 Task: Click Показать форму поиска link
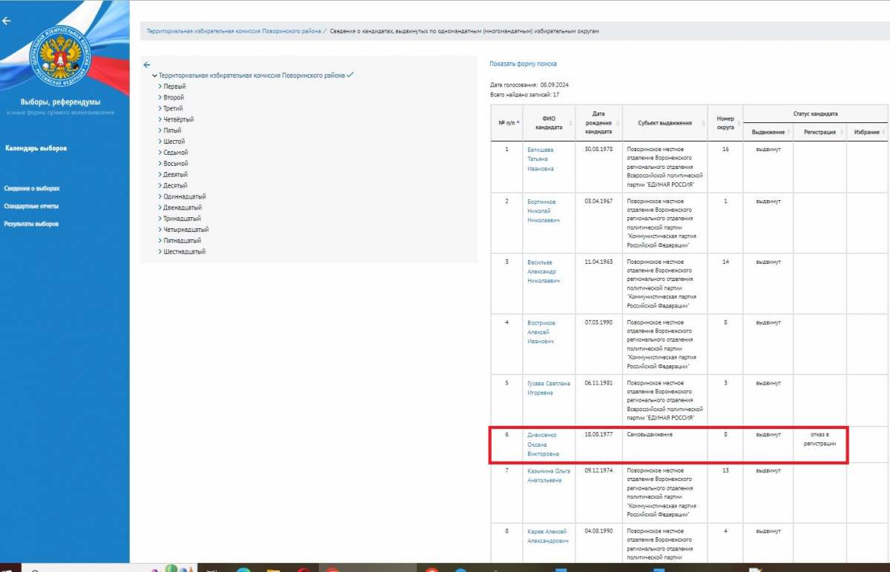click(x=523, y=64)
